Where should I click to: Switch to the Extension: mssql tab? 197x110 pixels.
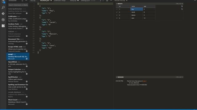60,1
